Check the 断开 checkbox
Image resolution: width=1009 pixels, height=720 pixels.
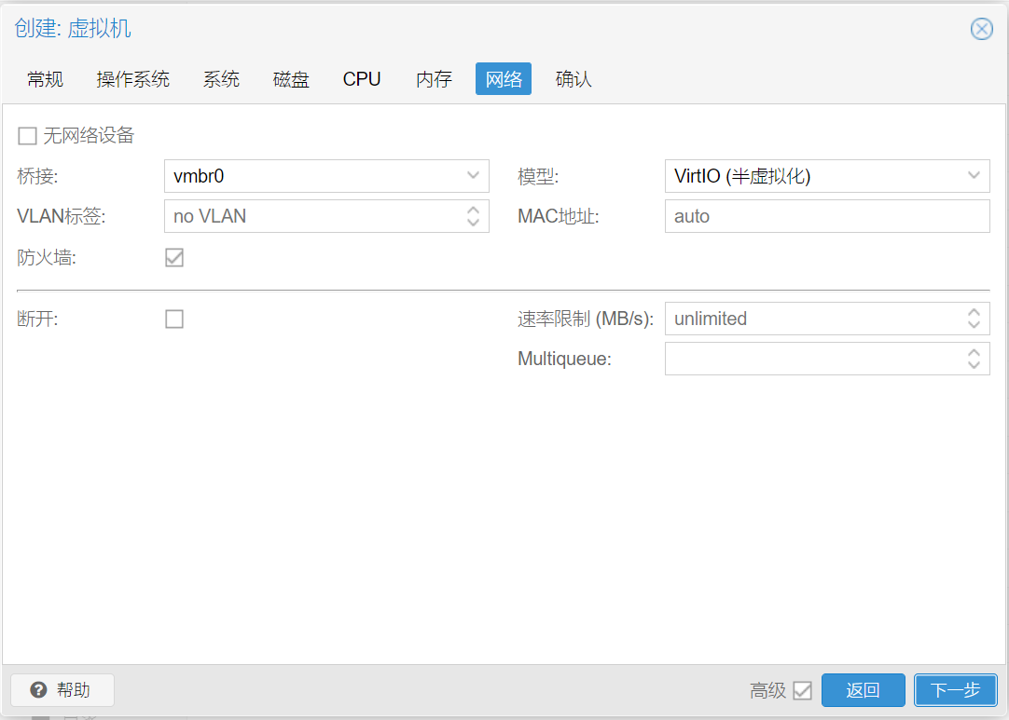174,319
